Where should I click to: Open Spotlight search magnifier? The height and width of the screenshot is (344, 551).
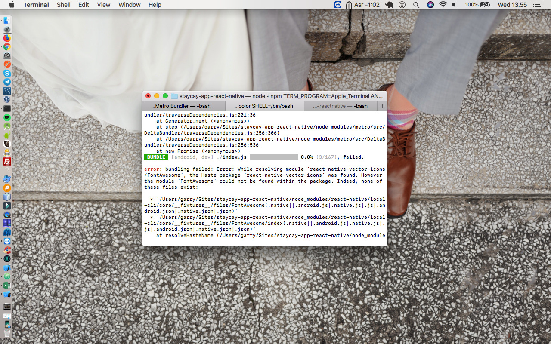(416, 5)
